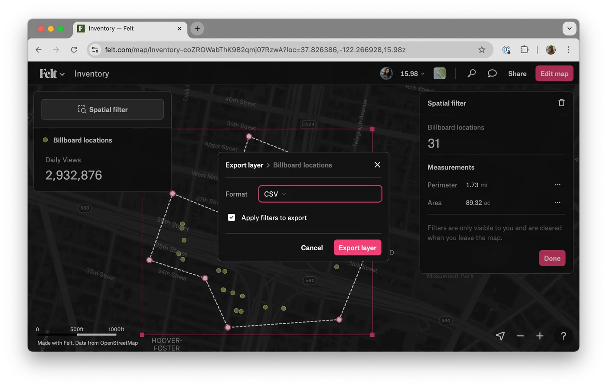
Task: View site information icon in address bar
Action: click(95, 50)
